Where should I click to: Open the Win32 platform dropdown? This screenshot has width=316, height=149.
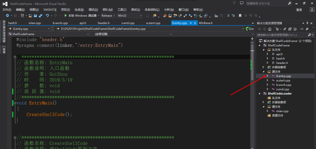point(130,16)
